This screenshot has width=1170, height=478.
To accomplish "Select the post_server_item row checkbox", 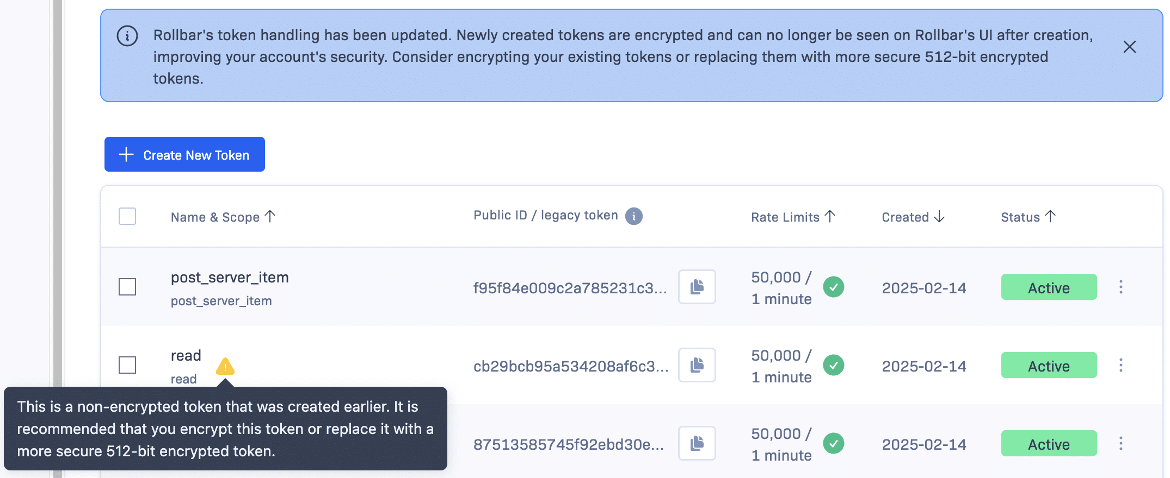I will click(127, 287).
